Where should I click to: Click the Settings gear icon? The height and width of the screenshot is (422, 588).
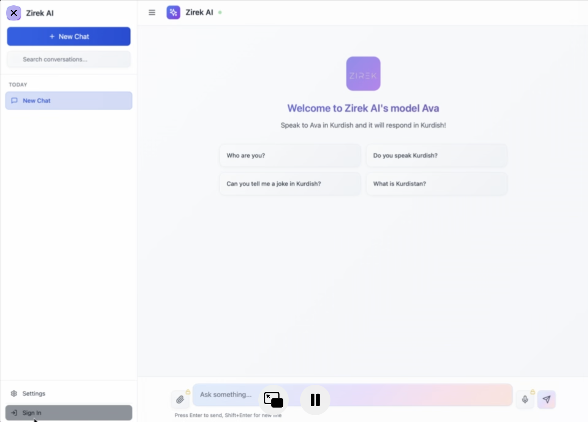[14, 393]
